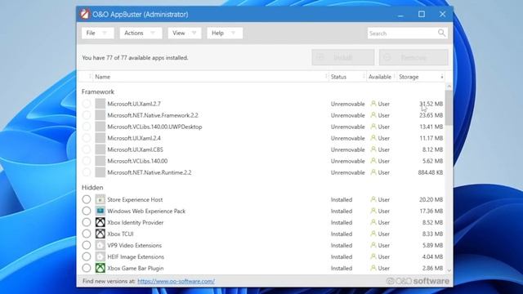Select the Xbox Game Bar Plugin radio button
Image resolution: width=523 pixels, height=294 pixels.
(87, 268)
